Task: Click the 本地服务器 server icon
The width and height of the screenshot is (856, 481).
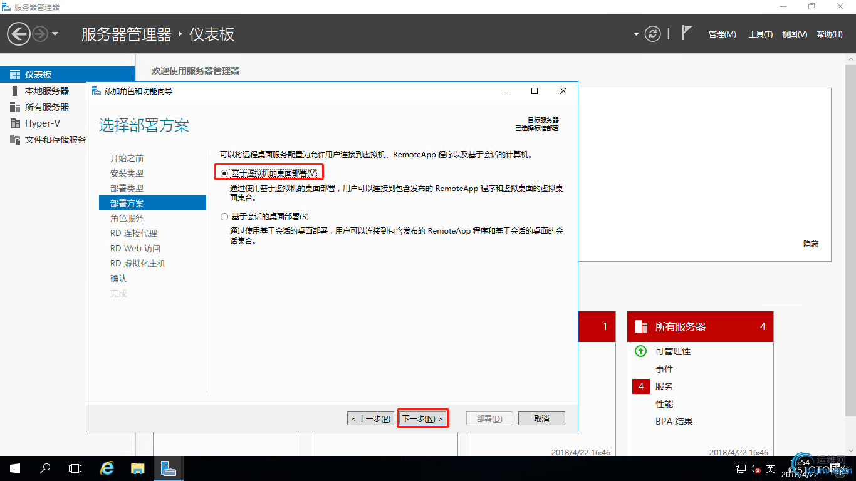Action: pyautogui.click(x=15, y=91)
